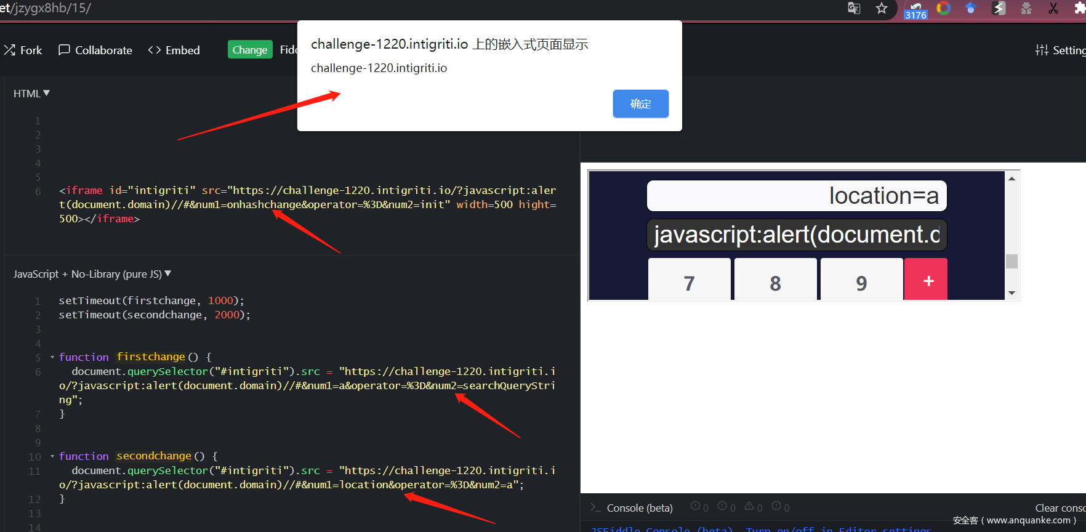Open the scissors extension icon
Viewport: 1086px width, 532px height.
click(x=1053, y=8)
